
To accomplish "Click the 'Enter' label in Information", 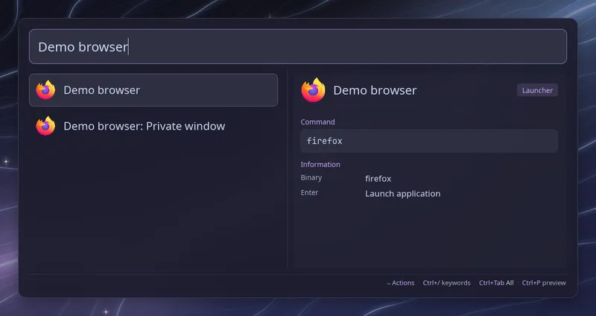I will tap(309, 192).
